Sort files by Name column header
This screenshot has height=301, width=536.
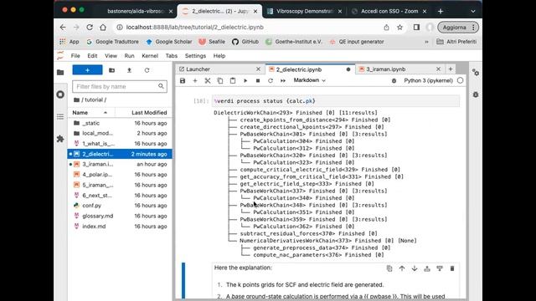91,113
